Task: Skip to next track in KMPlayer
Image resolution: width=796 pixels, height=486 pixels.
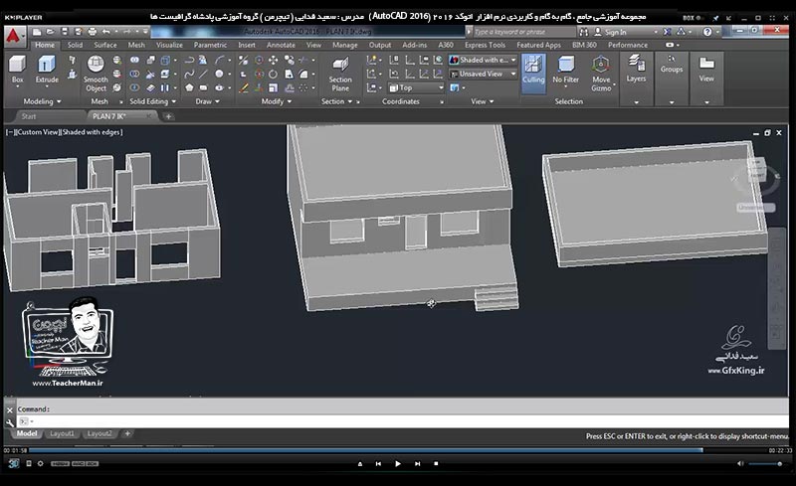Action: 417,464
